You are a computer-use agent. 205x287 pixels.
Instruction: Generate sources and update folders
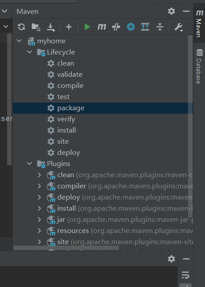click(x=36, y=27)
